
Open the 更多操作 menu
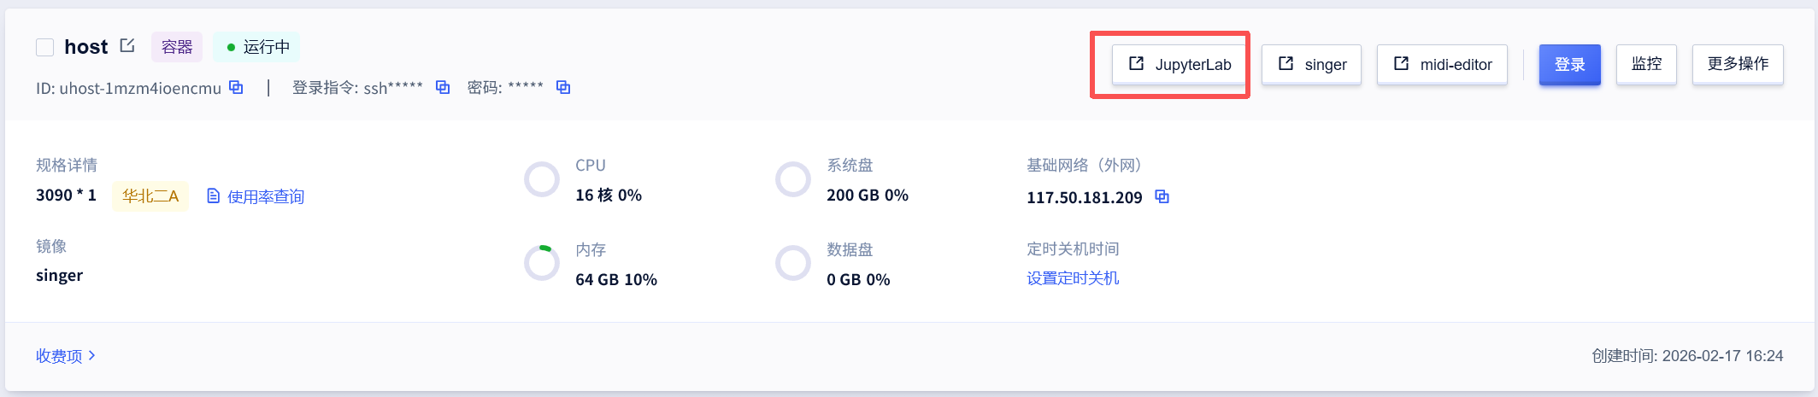1738,65
